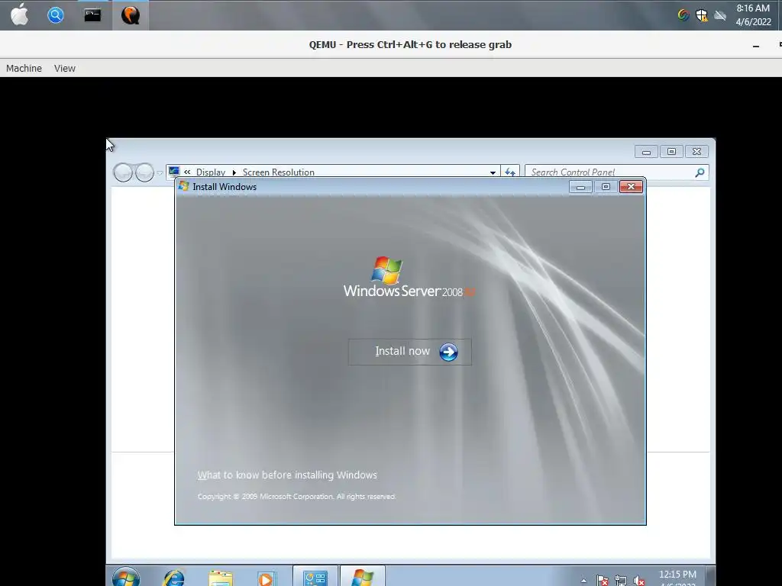Click the monitor icon in address bar

coord(173,172)
